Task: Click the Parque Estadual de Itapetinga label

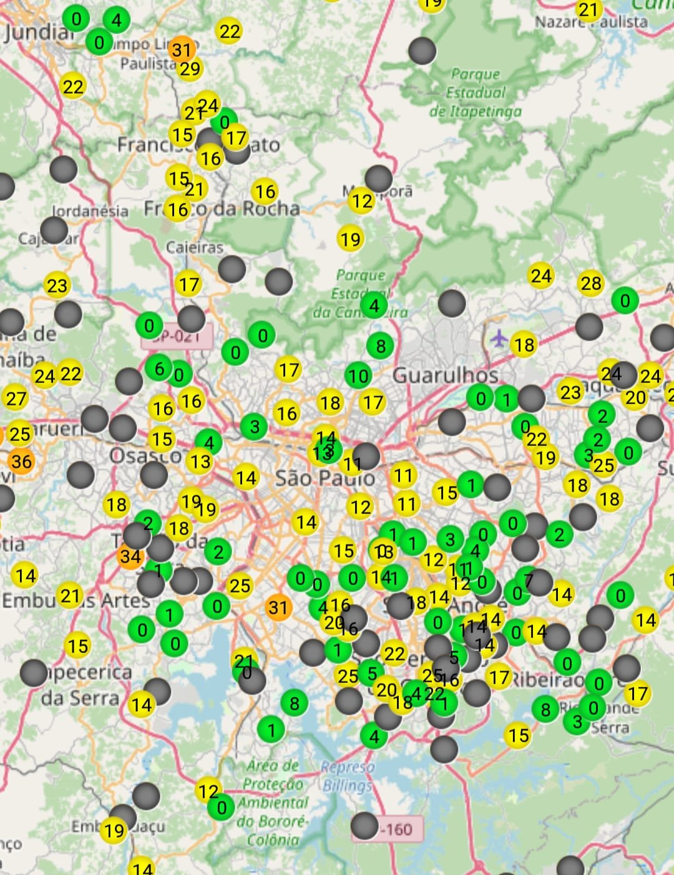Action: [x=476, y=92]
